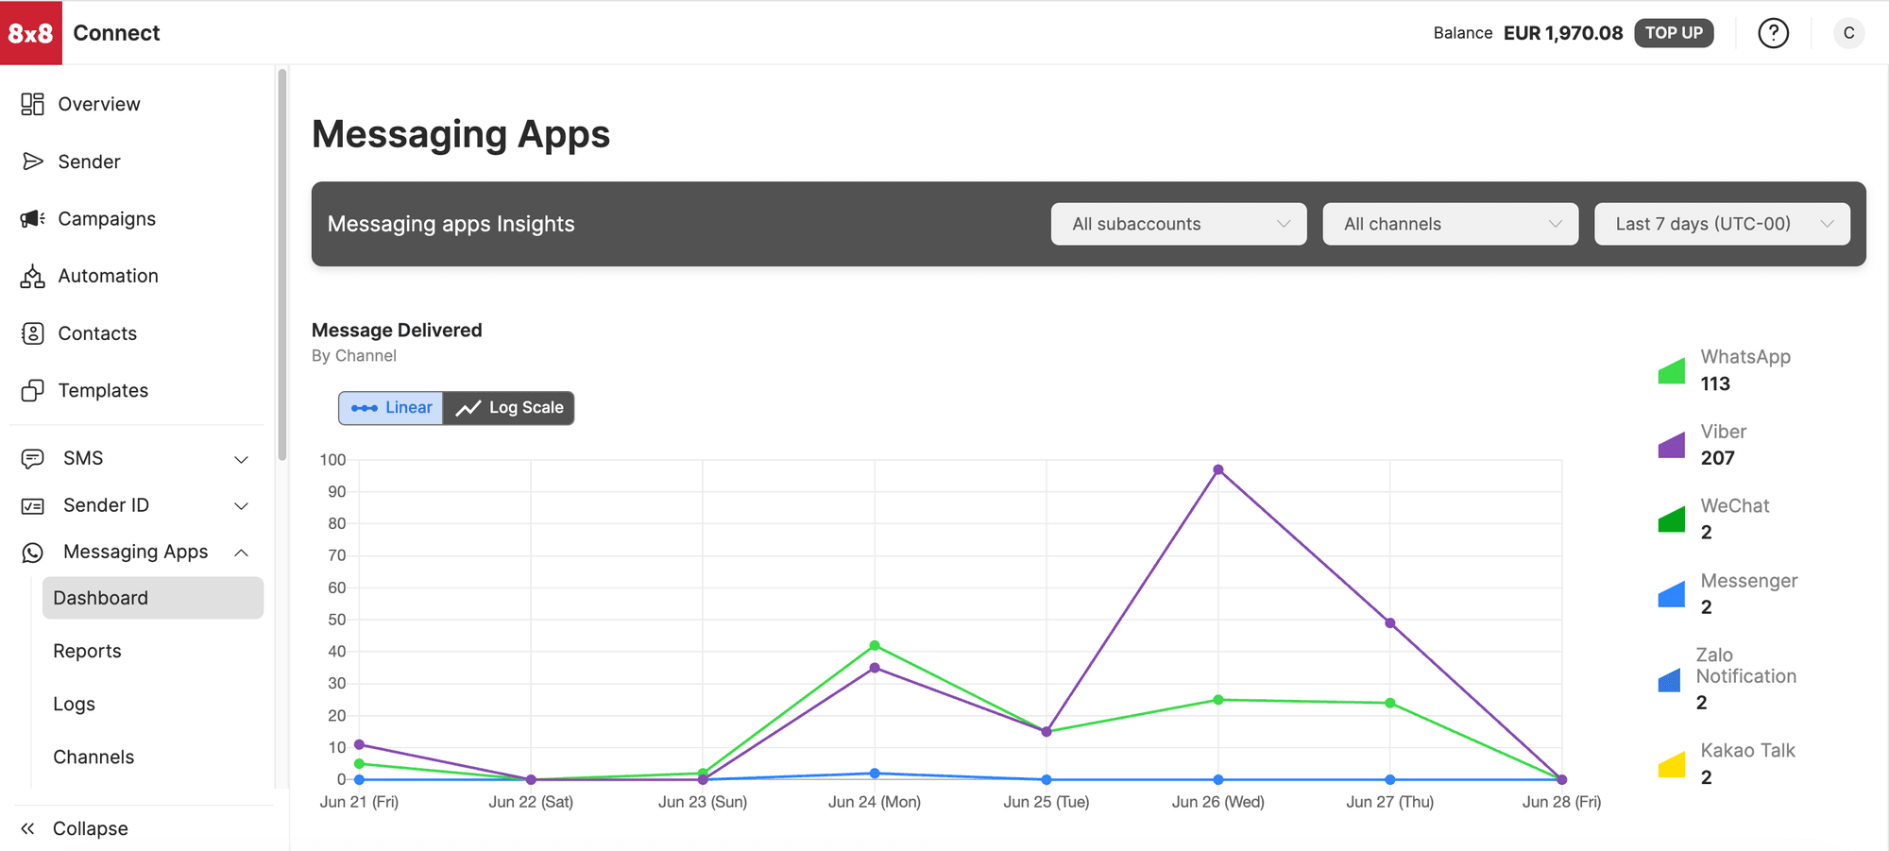The width and height of the screenshot is (1889, 851).
Task: Click the Templates copy icon
Action: pos(32,391)
